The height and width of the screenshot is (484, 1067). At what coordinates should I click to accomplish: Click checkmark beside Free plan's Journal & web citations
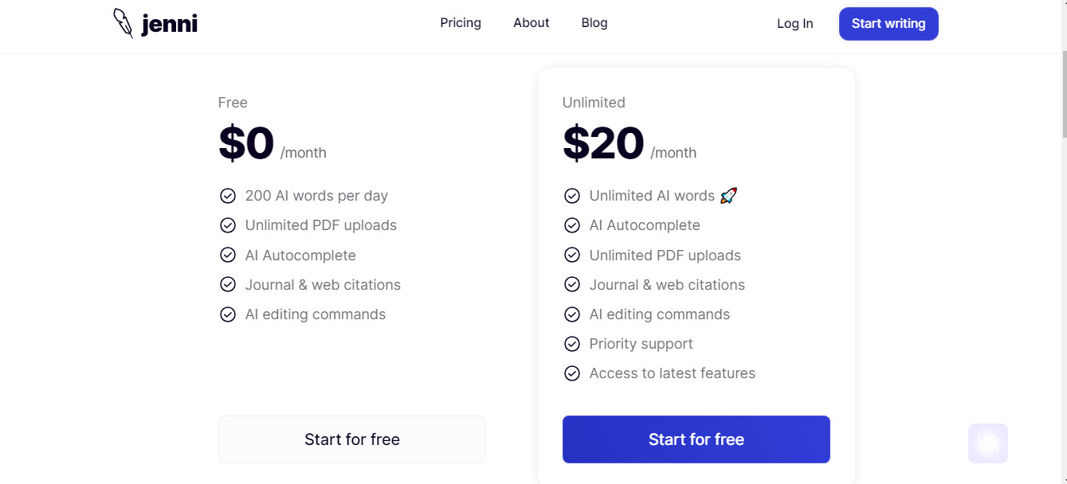pos(228,284)
